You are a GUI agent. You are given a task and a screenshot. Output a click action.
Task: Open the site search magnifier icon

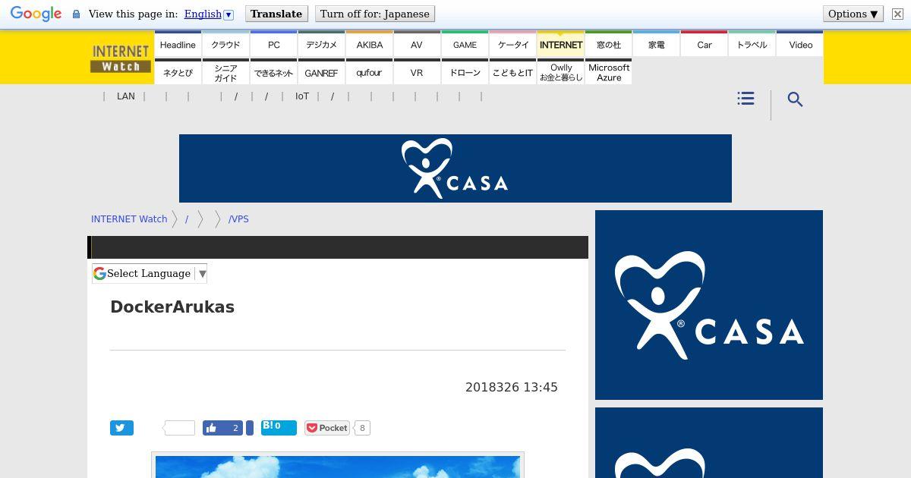click(x=795, y=99)
